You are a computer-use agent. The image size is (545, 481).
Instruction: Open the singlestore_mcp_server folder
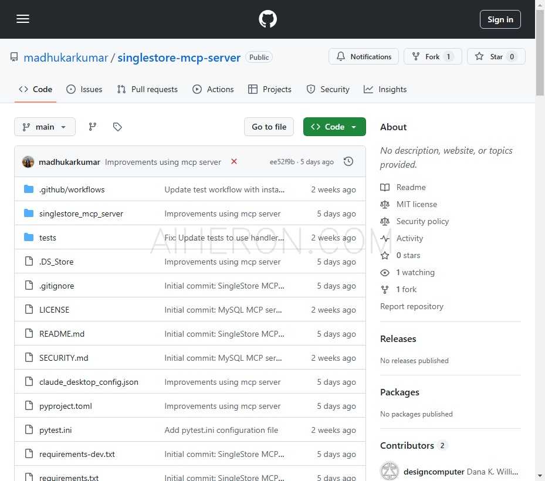point(81,214)
